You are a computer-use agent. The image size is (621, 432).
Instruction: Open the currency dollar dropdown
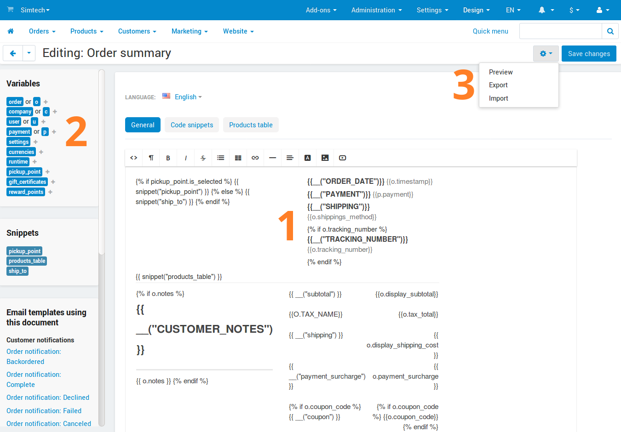click(x=575, y=10)
